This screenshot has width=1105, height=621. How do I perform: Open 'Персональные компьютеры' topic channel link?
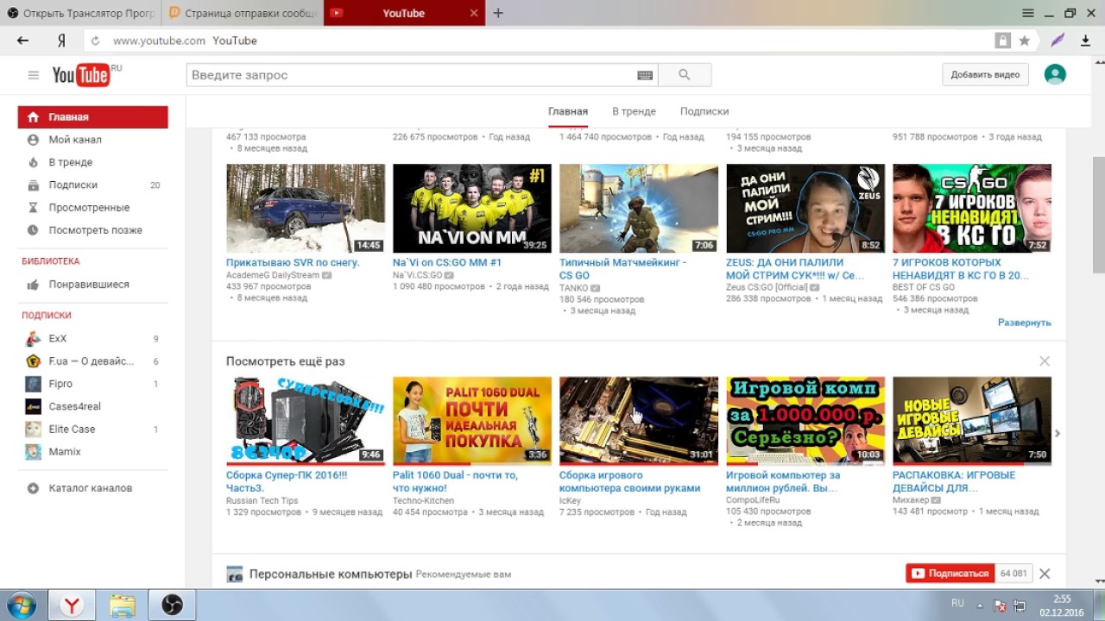point(331,574)
